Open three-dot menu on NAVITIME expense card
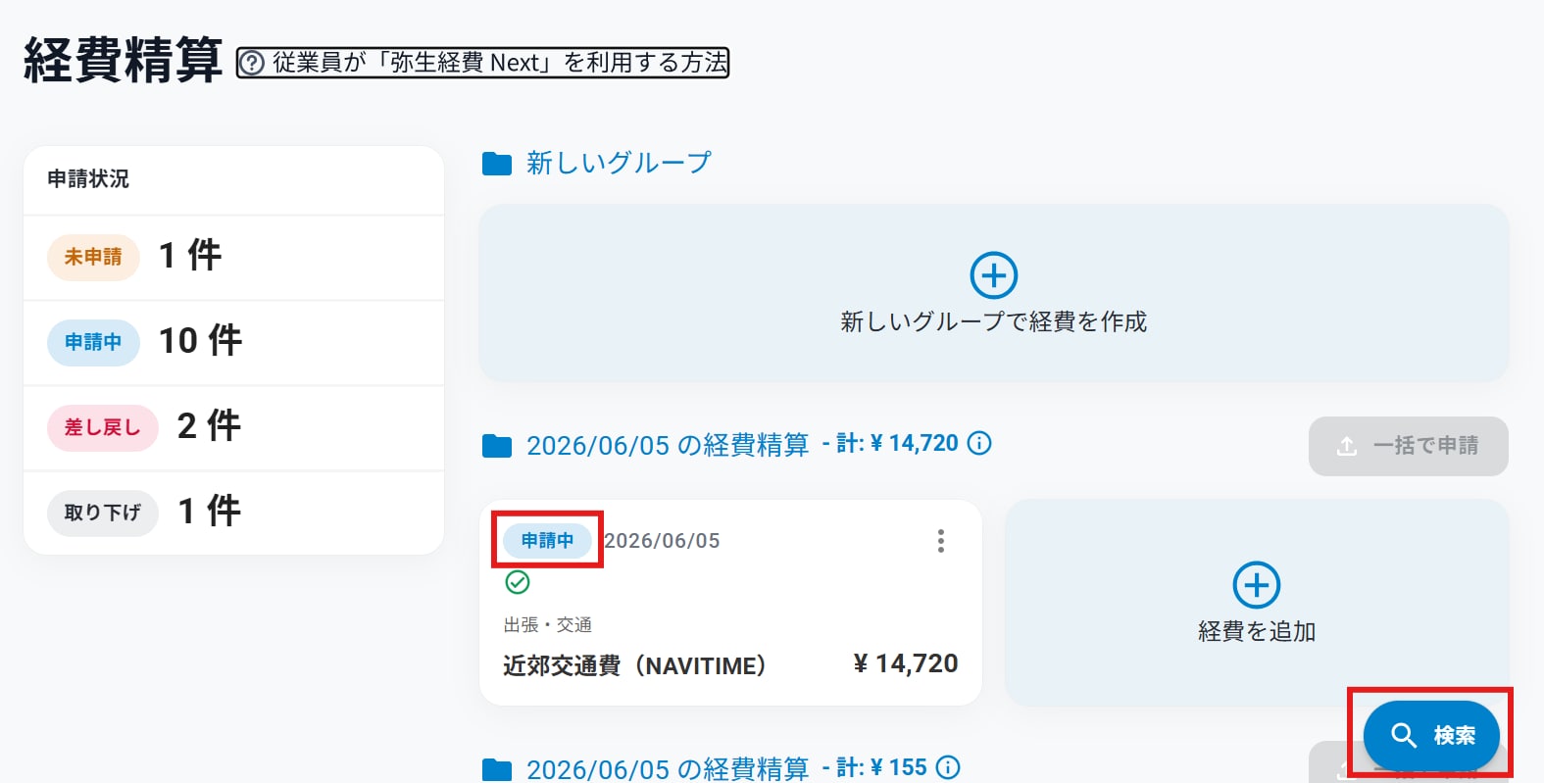The image size is (1544, 783). (x=941, y=541)
